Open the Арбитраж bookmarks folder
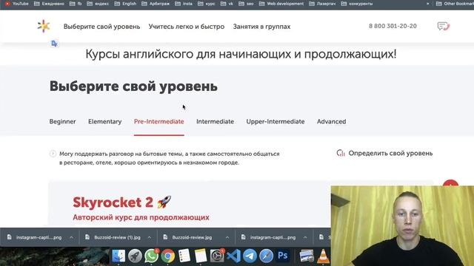 pos(156,4)
